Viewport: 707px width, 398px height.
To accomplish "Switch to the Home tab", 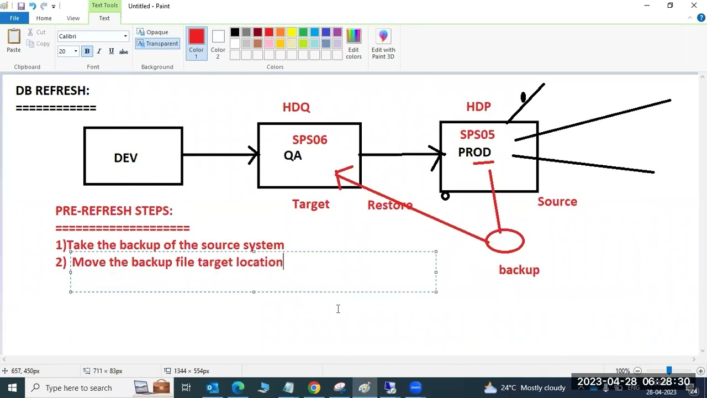I will tap(44, 18).
